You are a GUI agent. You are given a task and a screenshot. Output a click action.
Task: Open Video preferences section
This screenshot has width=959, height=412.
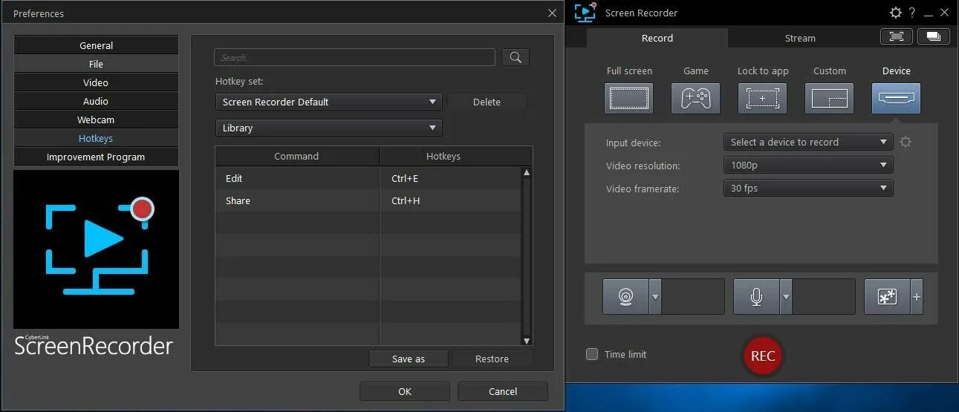click(96, 82)
